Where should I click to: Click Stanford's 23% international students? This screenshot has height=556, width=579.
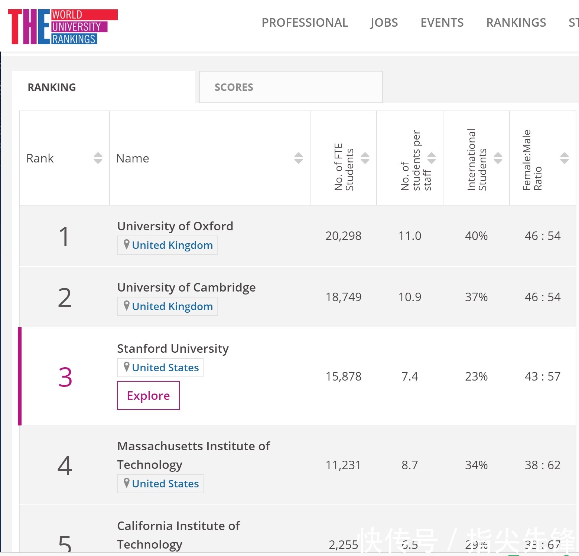(x=476, y=376)
